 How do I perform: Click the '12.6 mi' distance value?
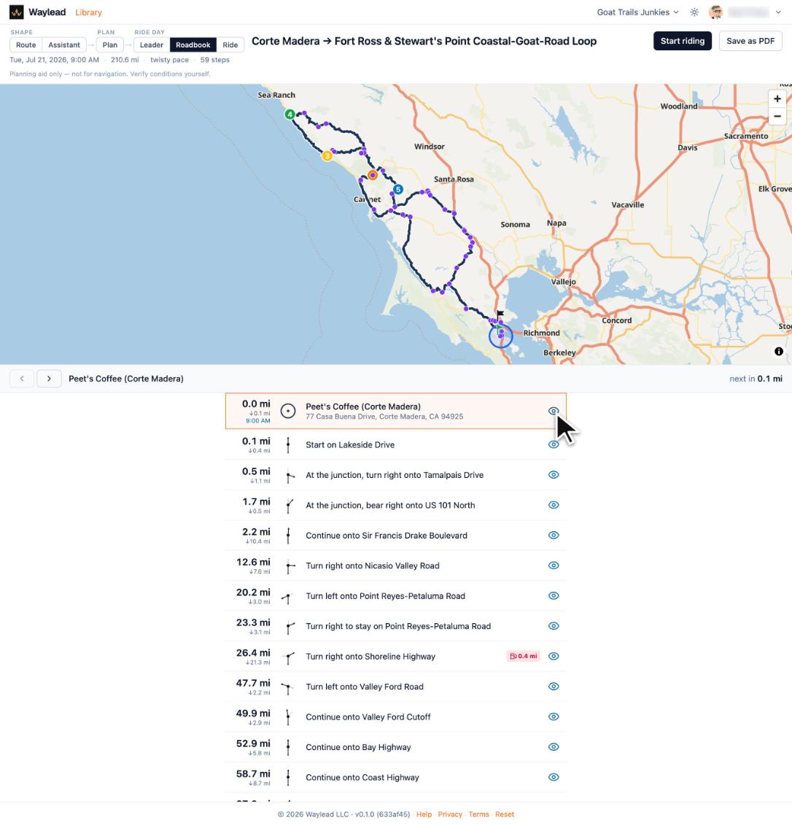click(253, 562)
